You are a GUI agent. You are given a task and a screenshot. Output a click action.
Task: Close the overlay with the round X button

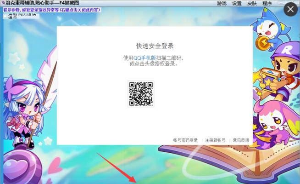pos(290,9)
